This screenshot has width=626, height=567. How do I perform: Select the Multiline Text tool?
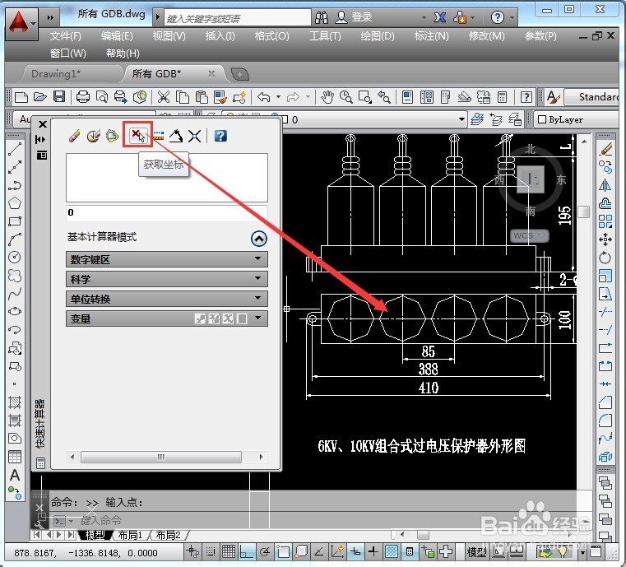pyautogui.click(x=15, y=475)
